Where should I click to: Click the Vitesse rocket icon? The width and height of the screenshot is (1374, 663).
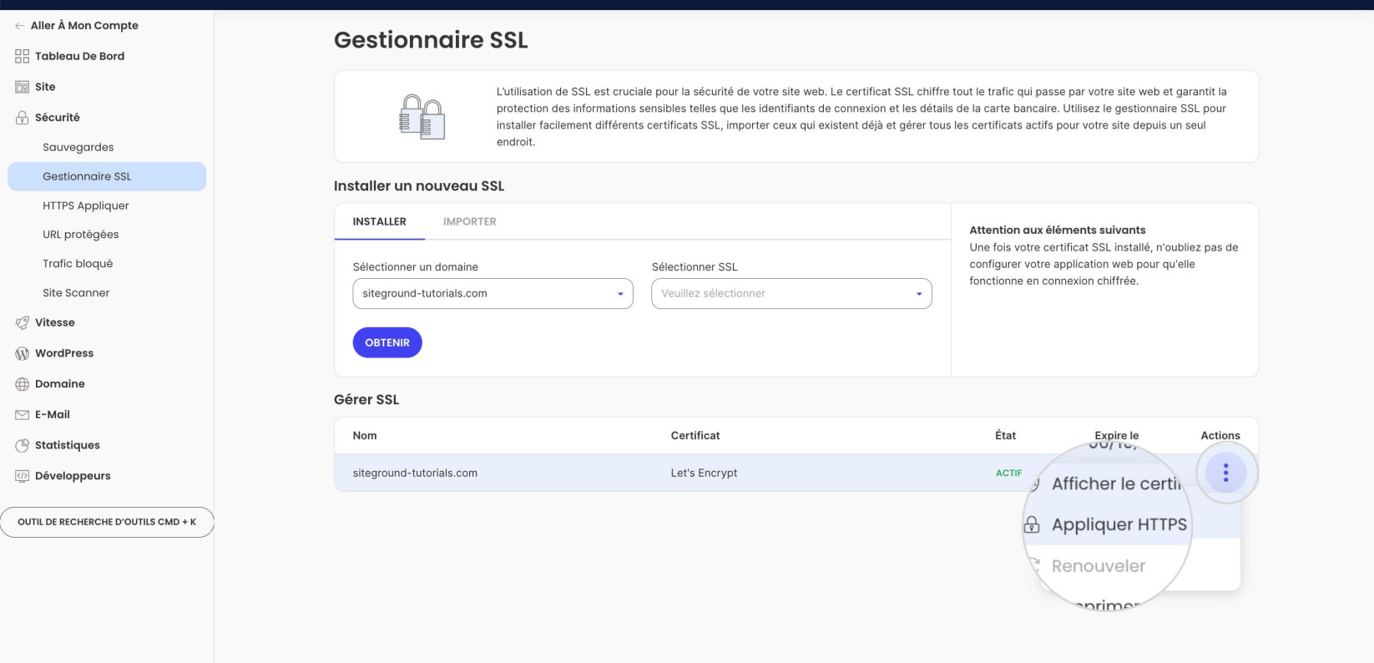[x=22, y=322]
